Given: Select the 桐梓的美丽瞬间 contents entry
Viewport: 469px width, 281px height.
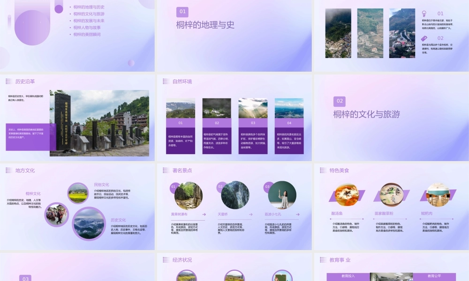Looking at the screenshot, I should [x=87, y=35].
